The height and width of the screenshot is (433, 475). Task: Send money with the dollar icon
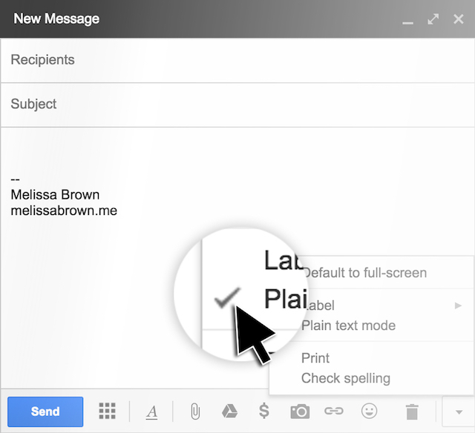pos(263,411)
